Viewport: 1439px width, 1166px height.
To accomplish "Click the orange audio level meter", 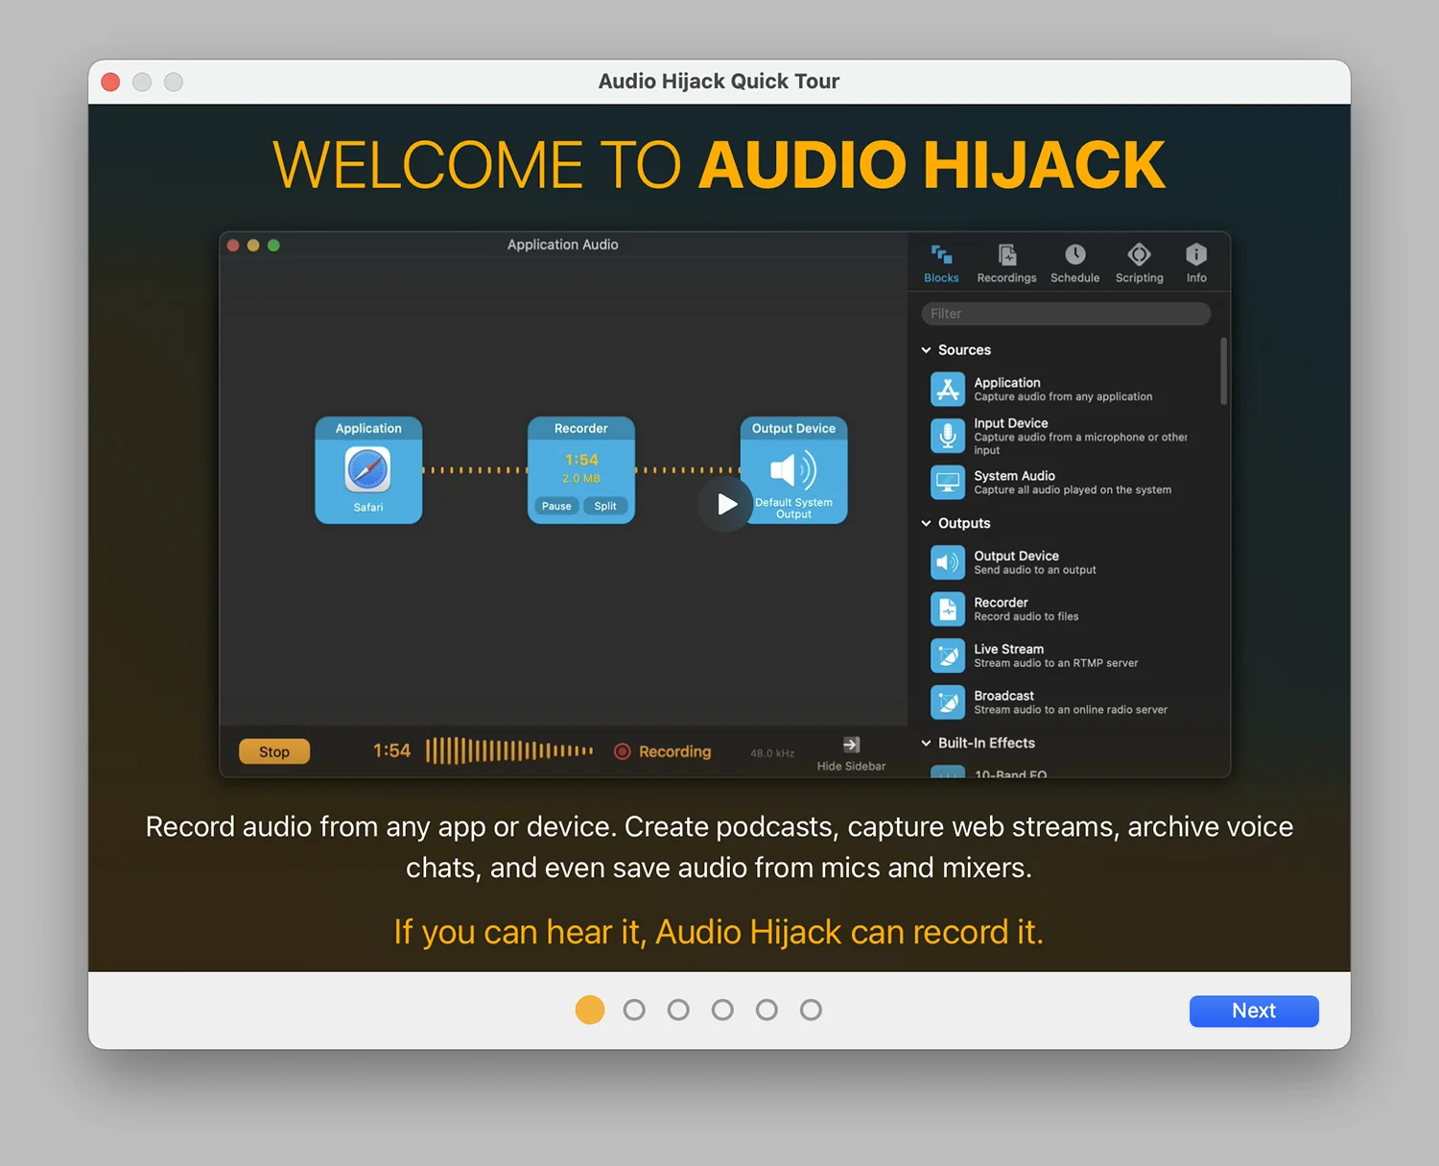I will point(509,750).
